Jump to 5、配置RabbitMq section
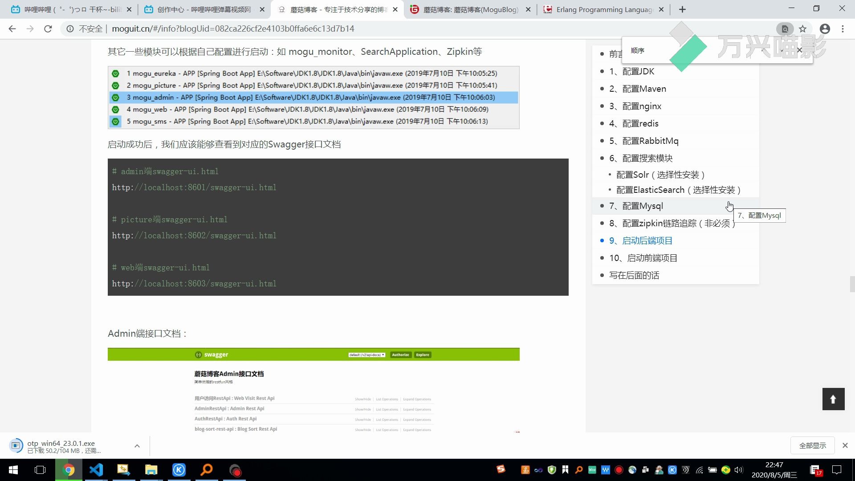This screenshot has height=481, width=855. (643, 141)
